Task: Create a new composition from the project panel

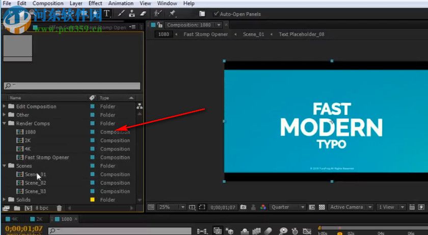Action: coord(29,208)
